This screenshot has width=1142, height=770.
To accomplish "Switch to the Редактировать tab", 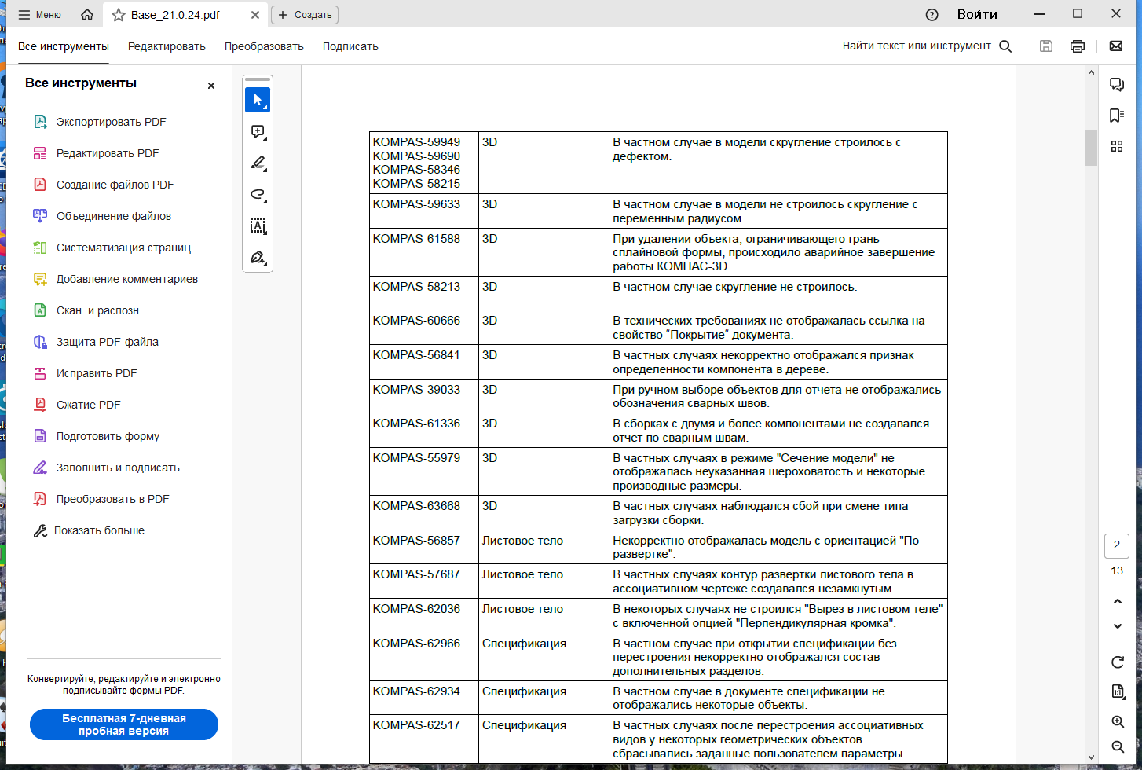I will tap(167, 46).
